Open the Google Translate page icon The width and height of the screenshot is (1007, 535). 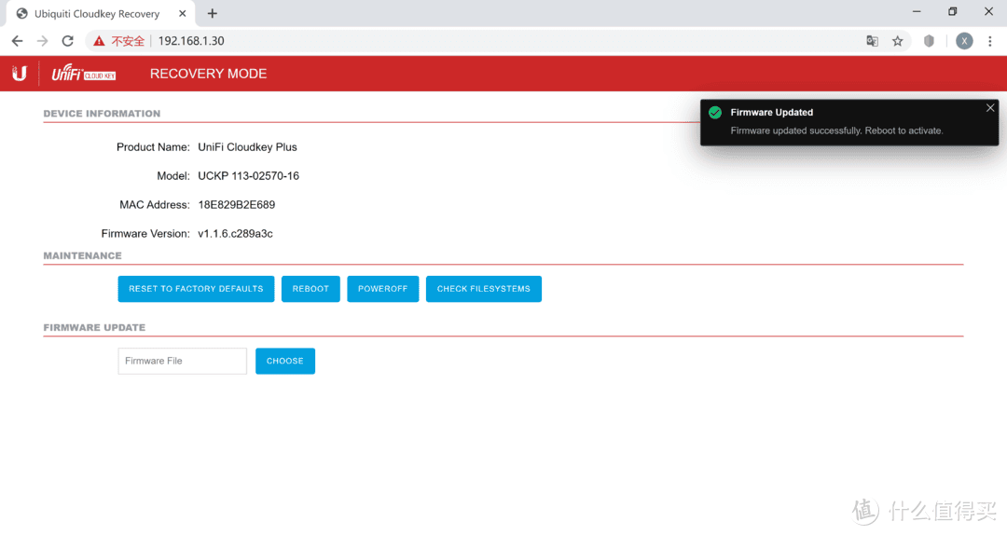pyautogui.click(x=872, y=41)
